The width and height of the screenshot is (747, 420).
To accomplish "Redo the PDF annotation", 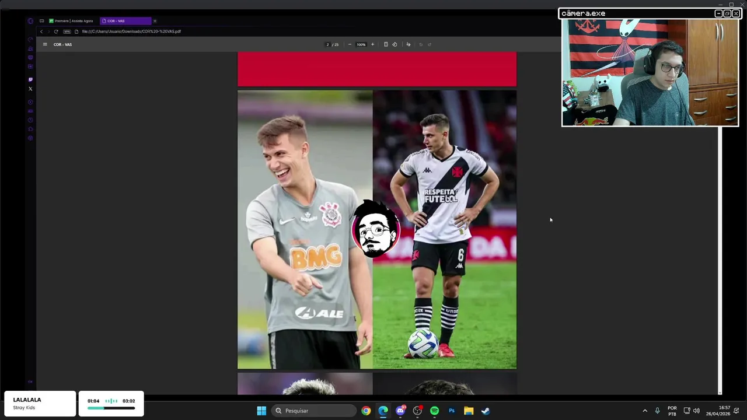I will pyautogui.click(x=430, y=44).
